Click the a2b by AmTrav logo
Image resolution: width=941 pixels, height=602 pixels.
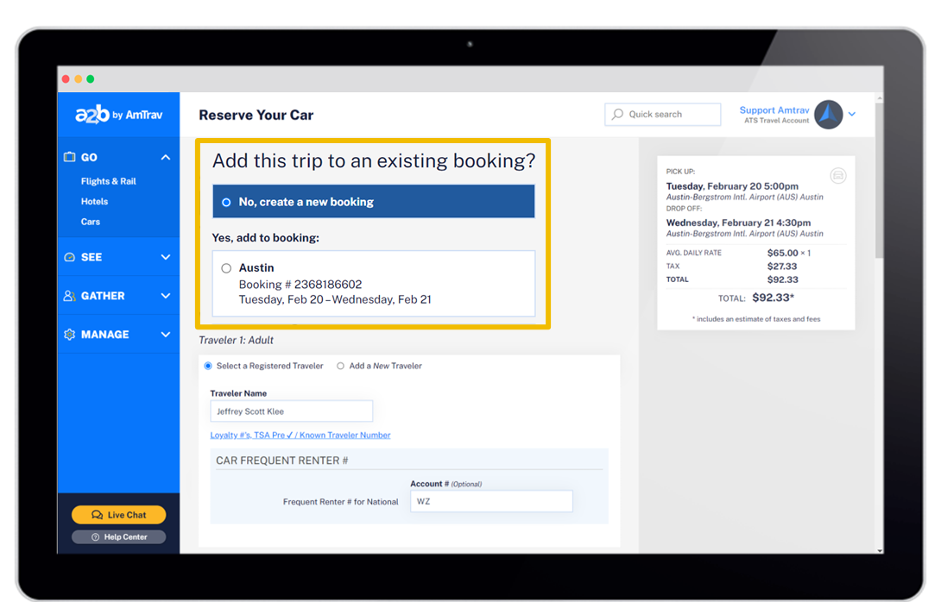[118, 115]
